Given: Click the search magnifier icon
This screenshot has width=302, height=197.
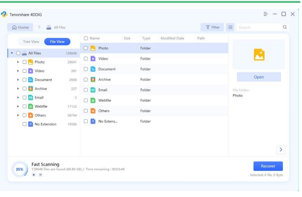Looking at the screenshot, I should coord(285,27).
